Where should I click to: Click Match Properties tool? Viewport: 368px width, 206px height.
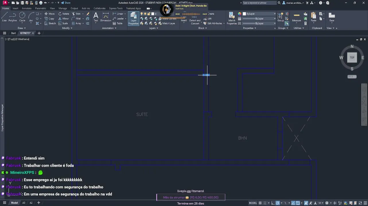coord(232,19)
